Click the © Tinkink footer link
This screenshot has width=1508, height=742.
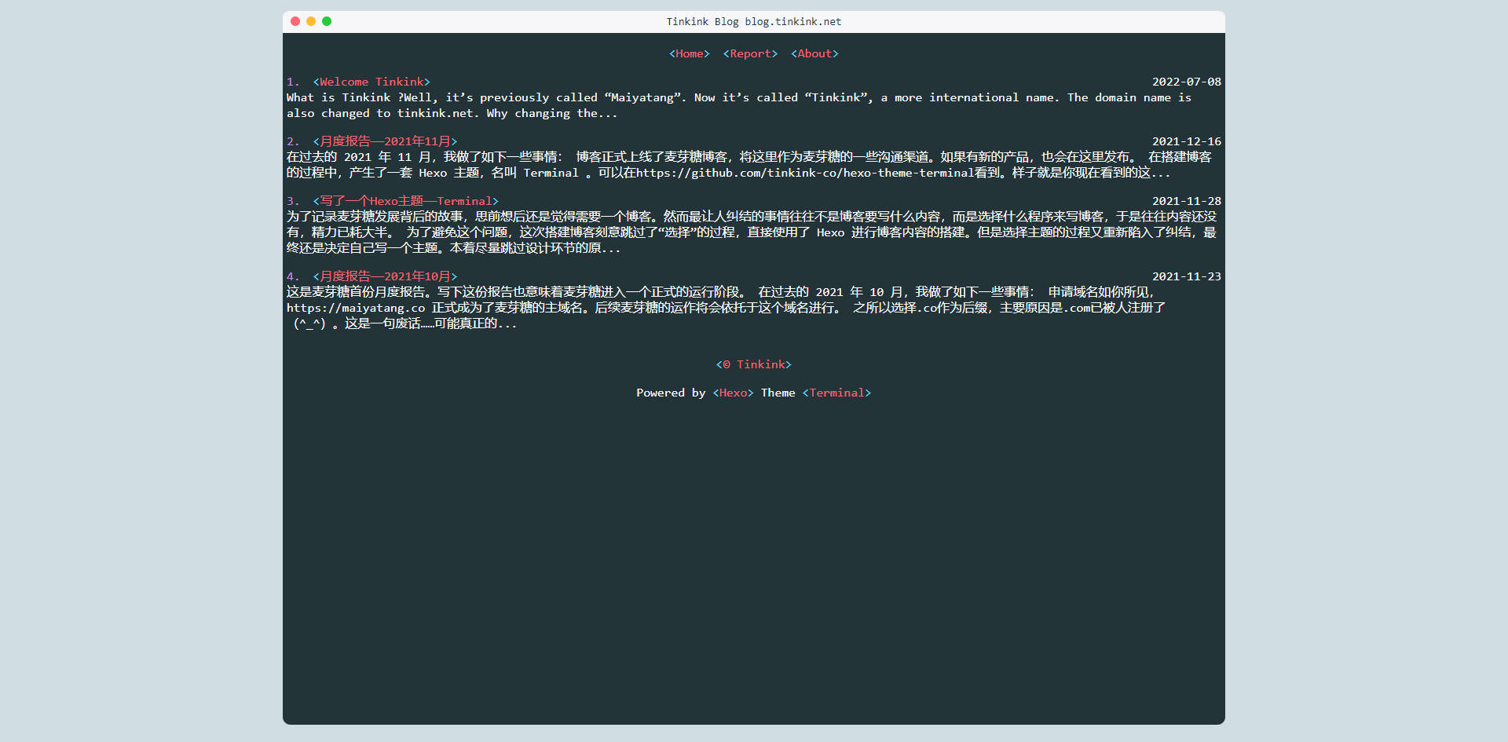click(x=754, y=364)
